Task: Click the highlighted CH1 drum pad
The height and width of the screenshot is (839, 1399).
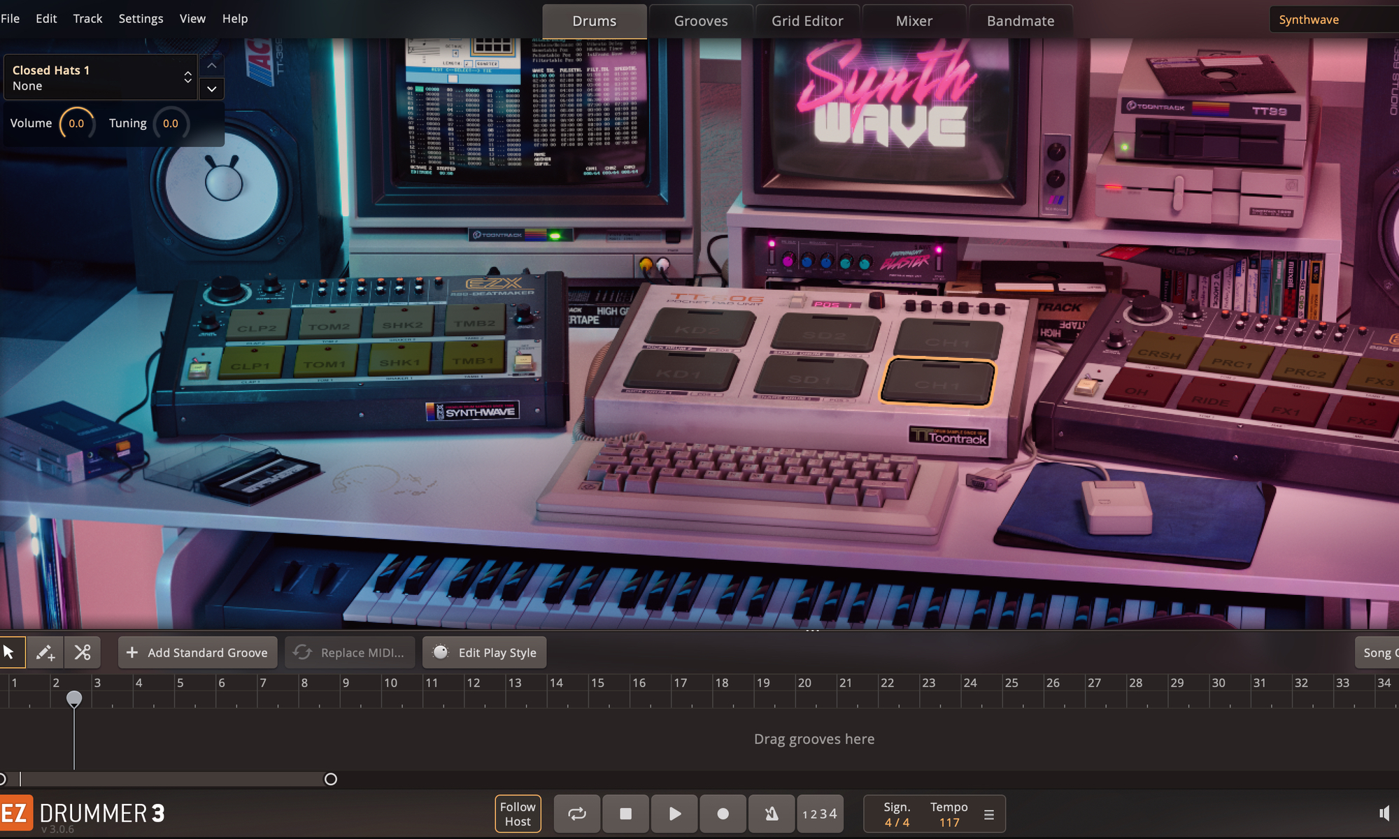Action: coord(937,382)
